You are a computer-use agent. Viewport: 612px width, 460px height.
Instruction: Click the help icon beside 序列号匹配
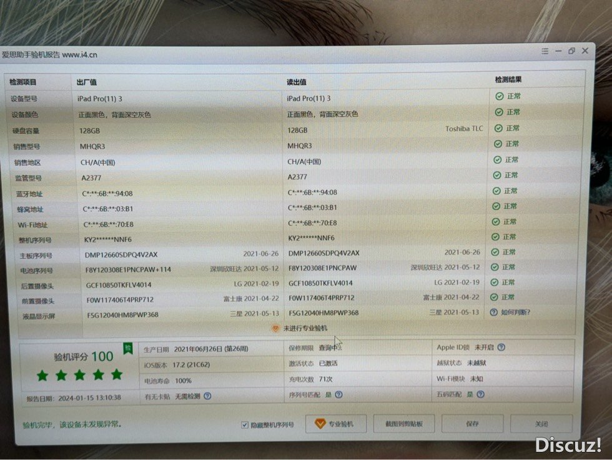point(338,395)
